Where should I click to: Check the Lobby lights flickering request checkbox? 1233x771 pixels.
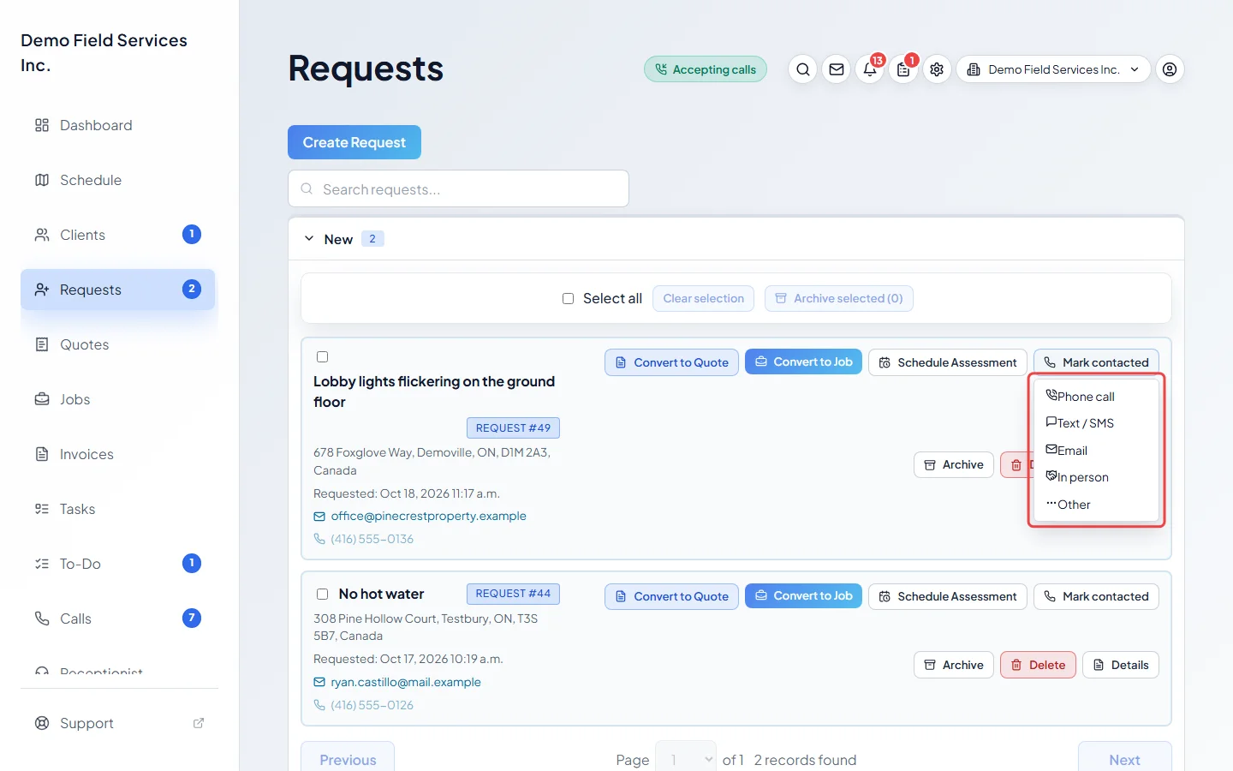[323, 357]
